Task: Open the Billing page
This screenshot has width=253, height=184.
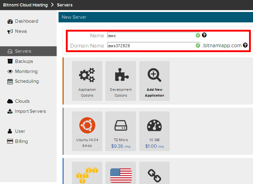Action: [x=21, y=141]
